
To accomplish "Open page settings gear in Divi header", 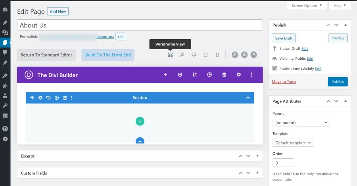I will click(x=239, y=75).
